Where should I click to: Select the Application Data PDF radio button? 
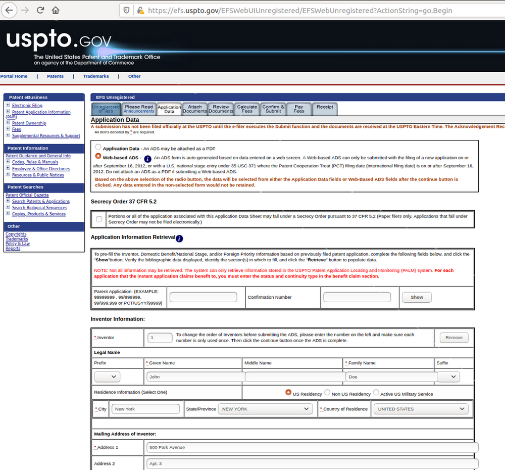coord(98,147)
